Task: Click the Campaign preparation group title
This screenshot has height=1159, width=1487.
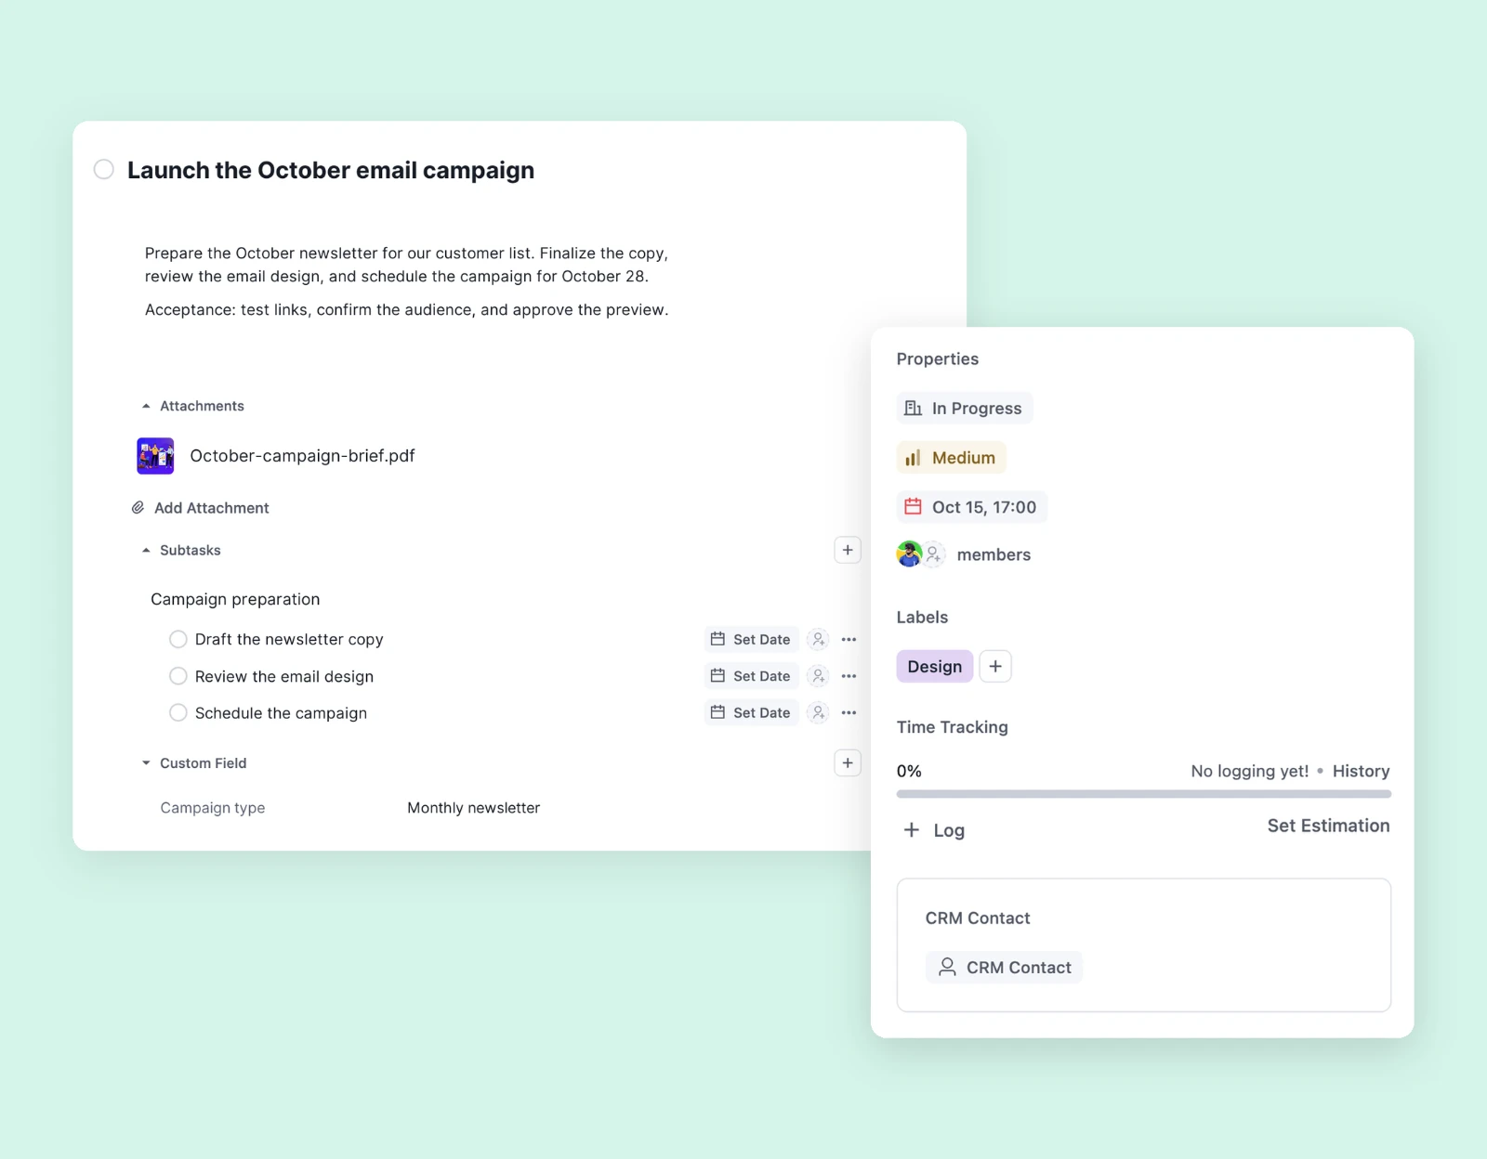Action: [235, 599]
